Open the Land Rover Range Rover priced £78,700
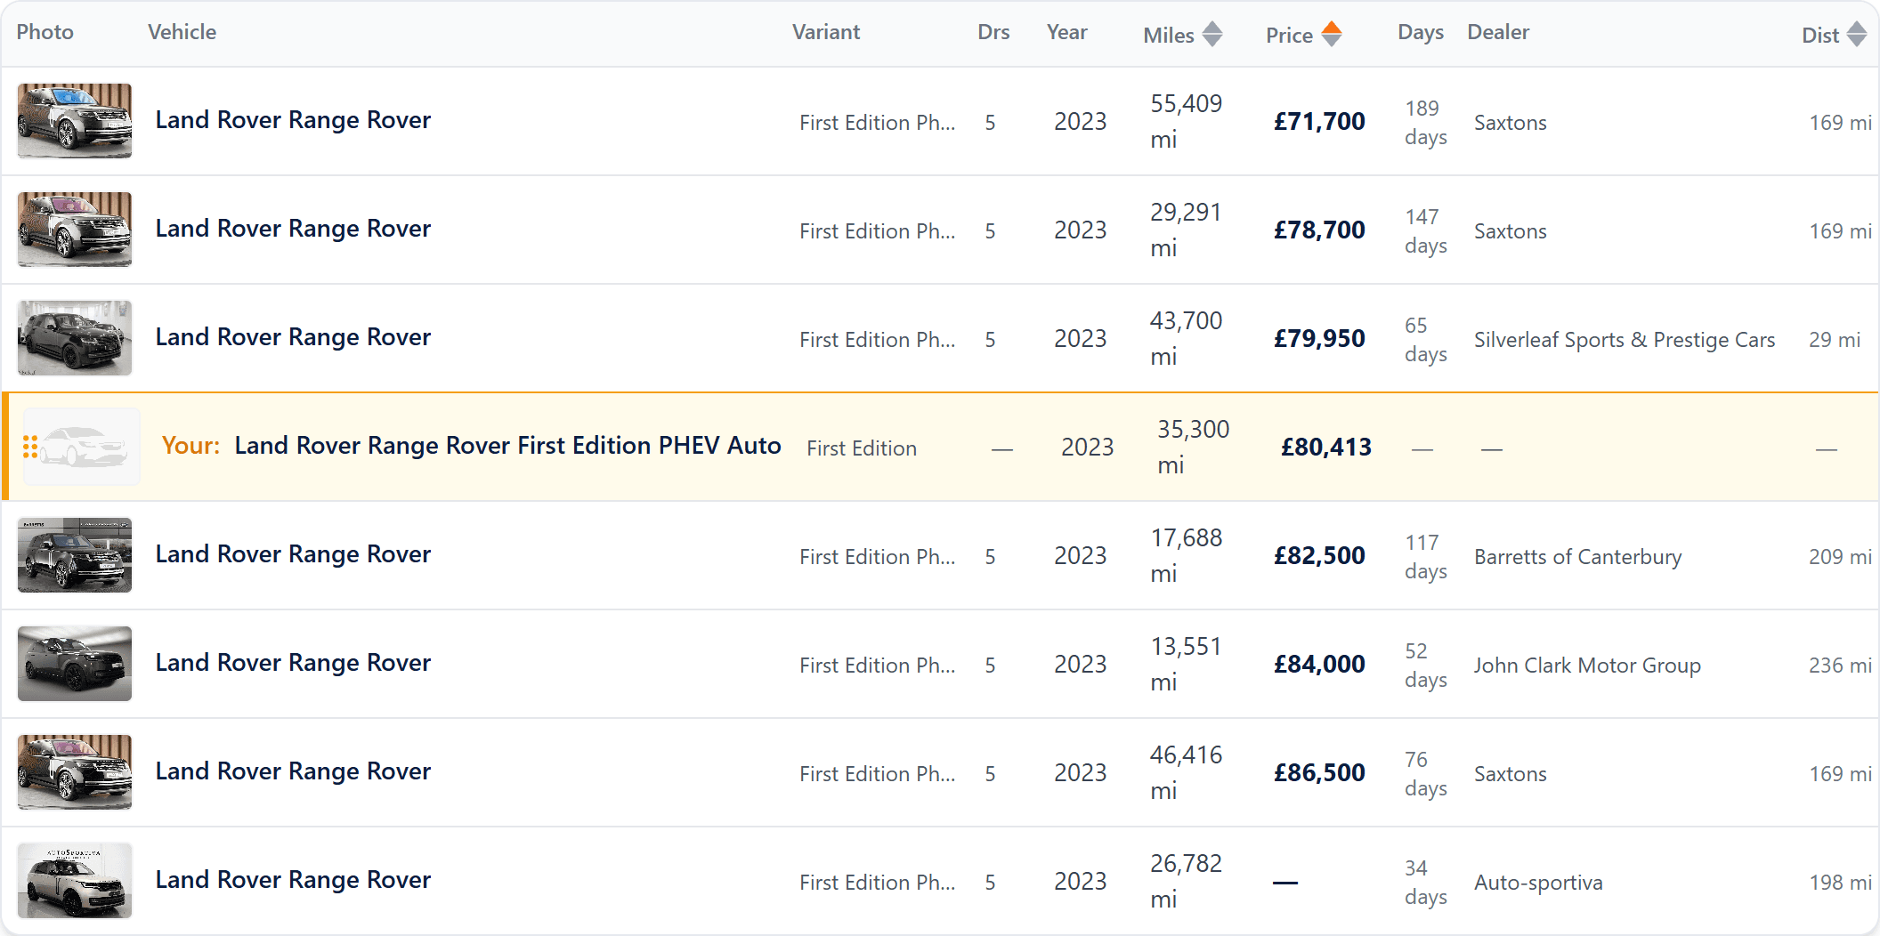This screenshot has width=1880, height=936. click(293, 229)
